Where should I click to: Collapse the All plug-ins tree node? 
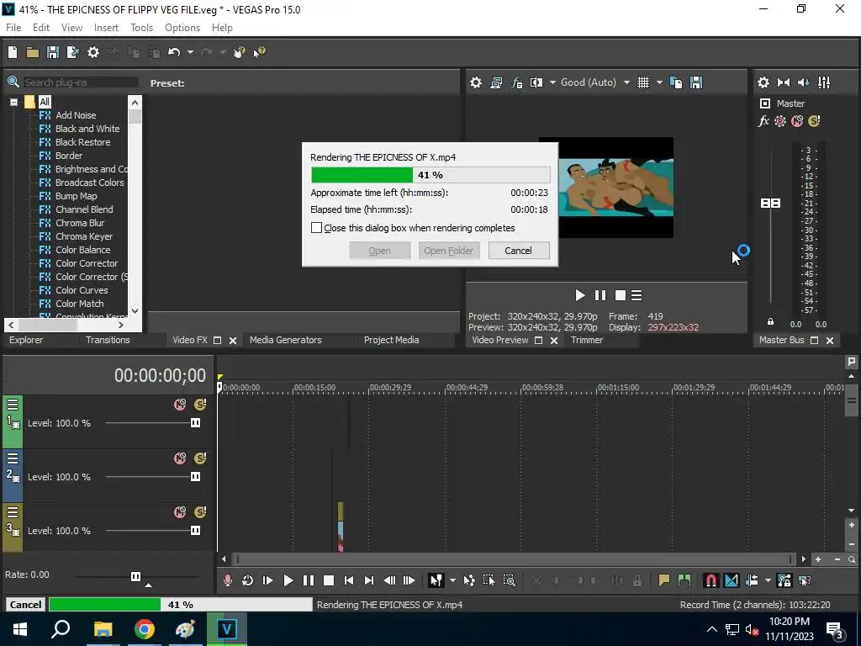point(13,102)
